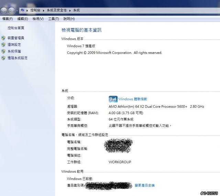Open the 工具(T) menu
Image resolution: width=220 pixels, height=196 pixels.
(54, 19)
